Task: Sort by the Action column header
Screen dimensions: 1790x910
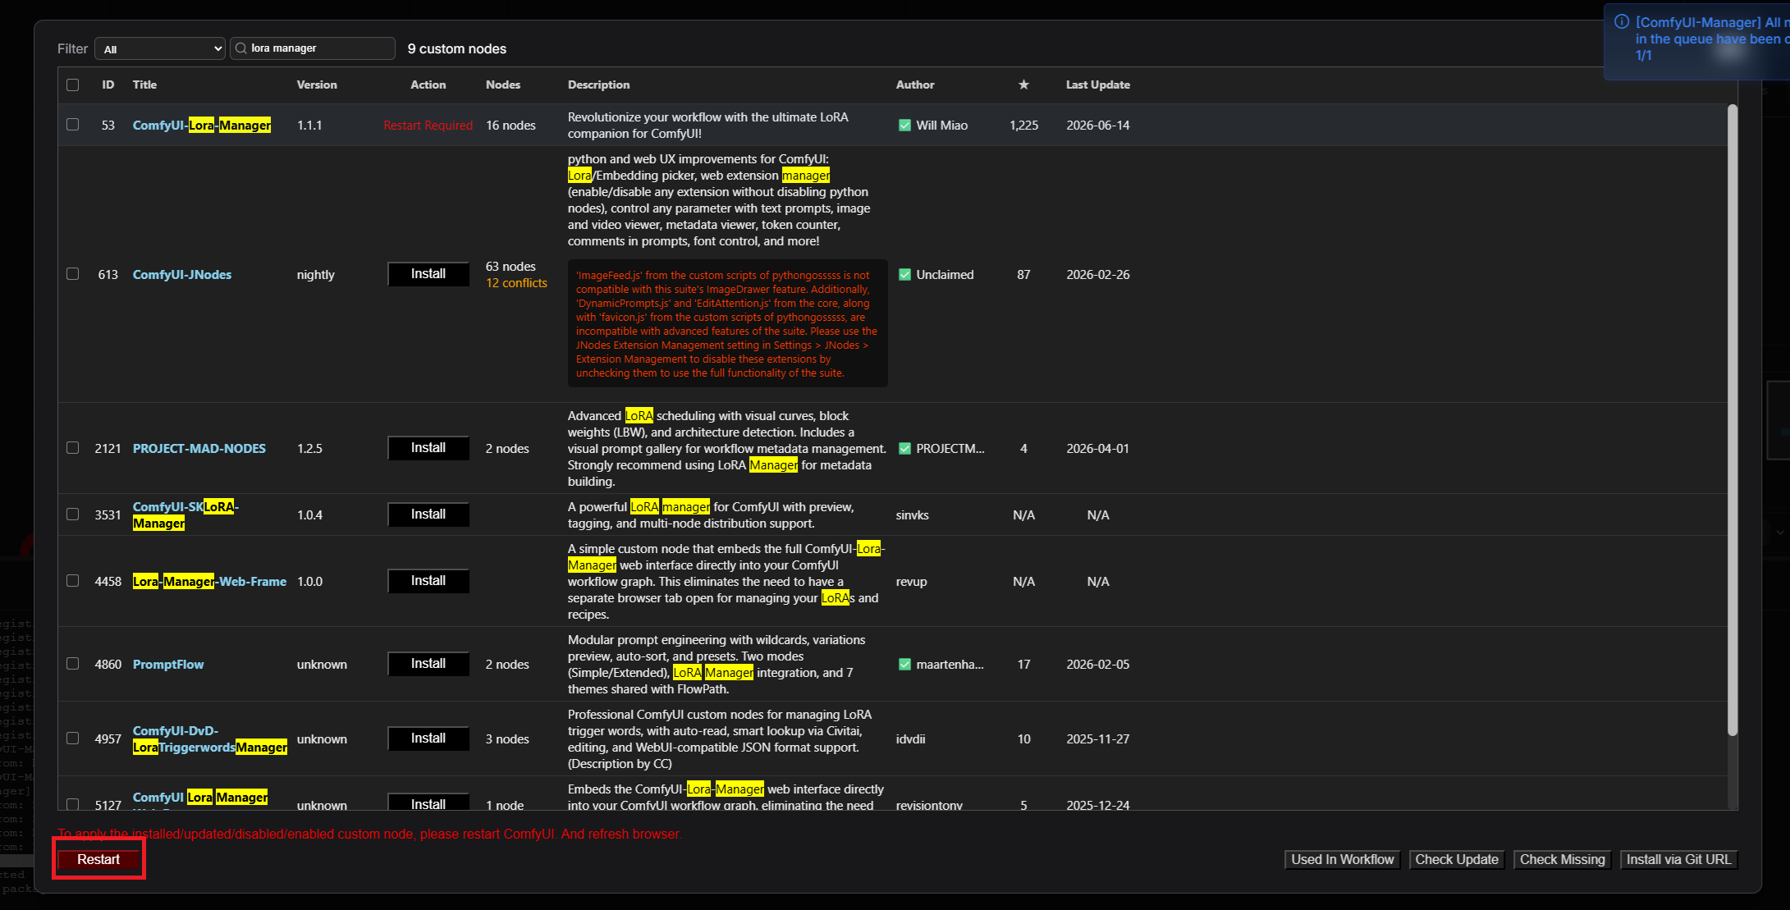Action: pos(428,85)
